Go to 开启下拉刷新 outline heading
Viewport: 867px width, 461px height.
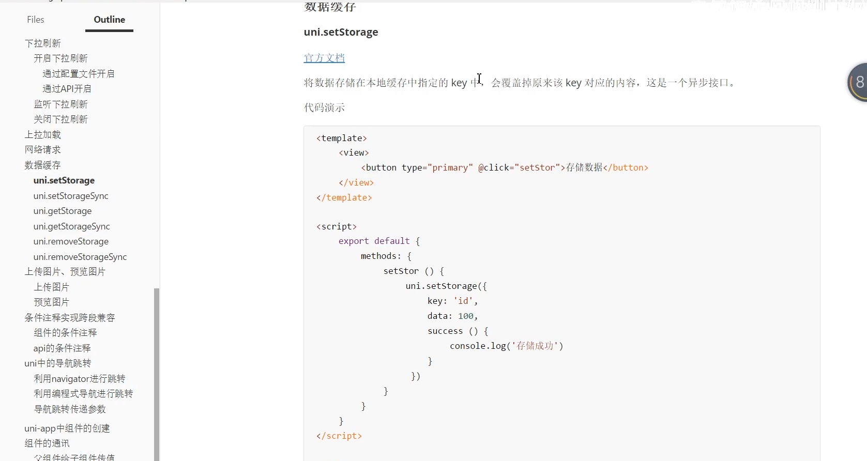60,58
